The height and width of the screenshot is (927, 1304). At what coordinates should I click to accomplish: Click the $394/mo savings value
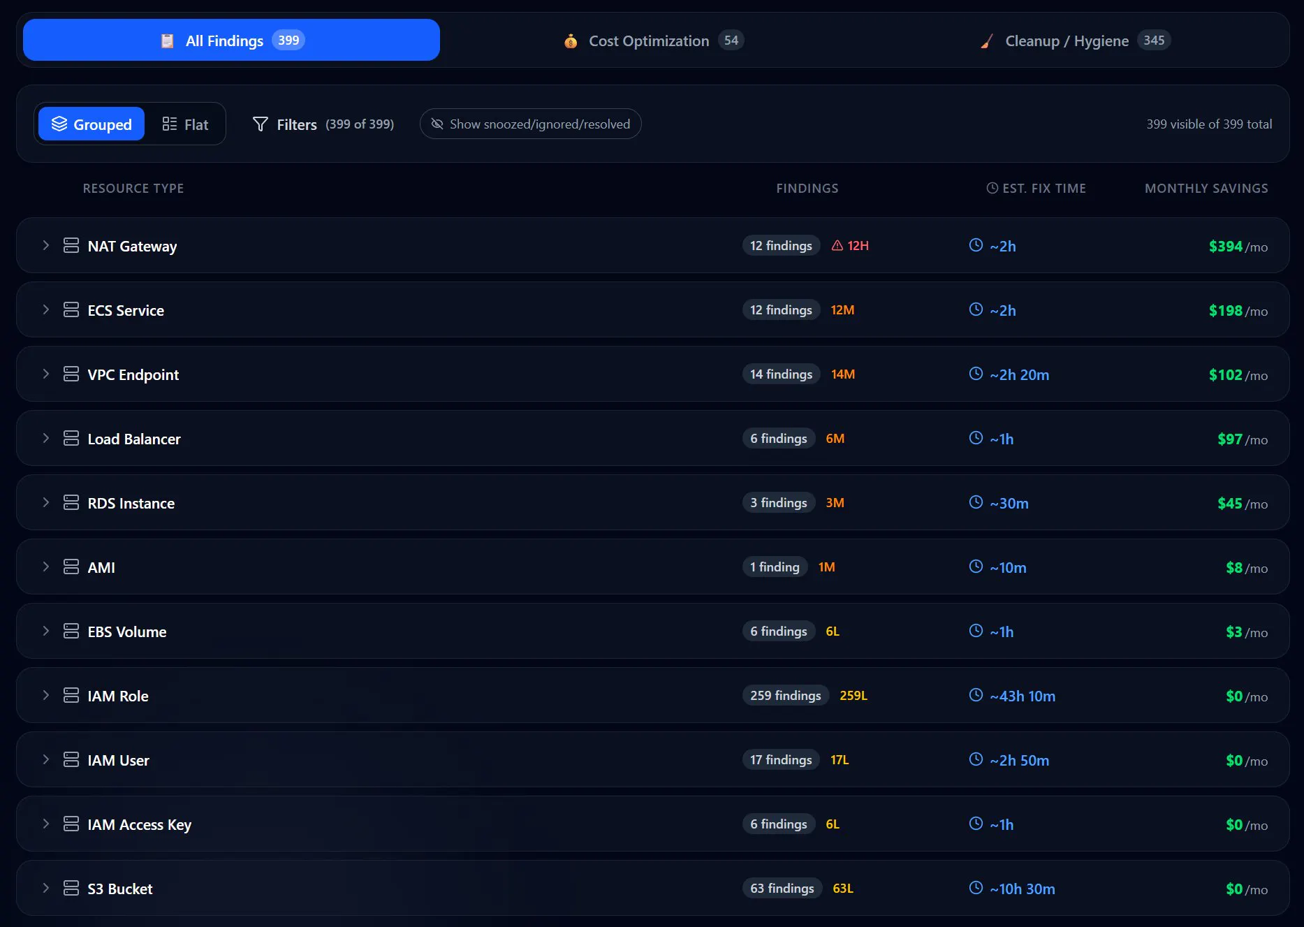tap(1238, 246)
